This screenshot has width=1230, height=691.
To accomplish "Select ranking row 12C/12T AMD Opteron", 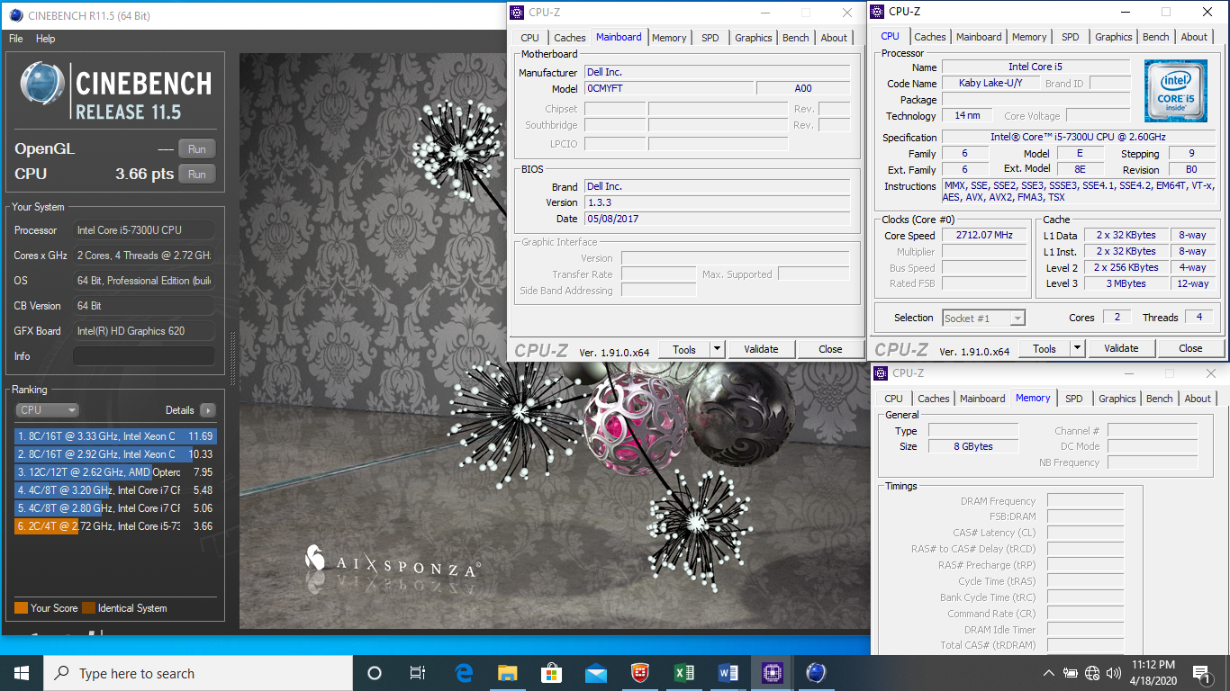I will pos(115,472).
